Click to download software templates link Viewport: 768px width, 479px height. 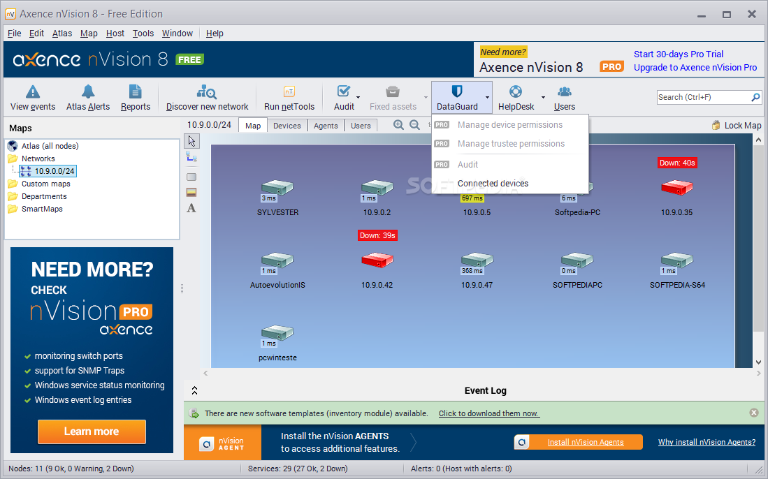coord(488,413)
